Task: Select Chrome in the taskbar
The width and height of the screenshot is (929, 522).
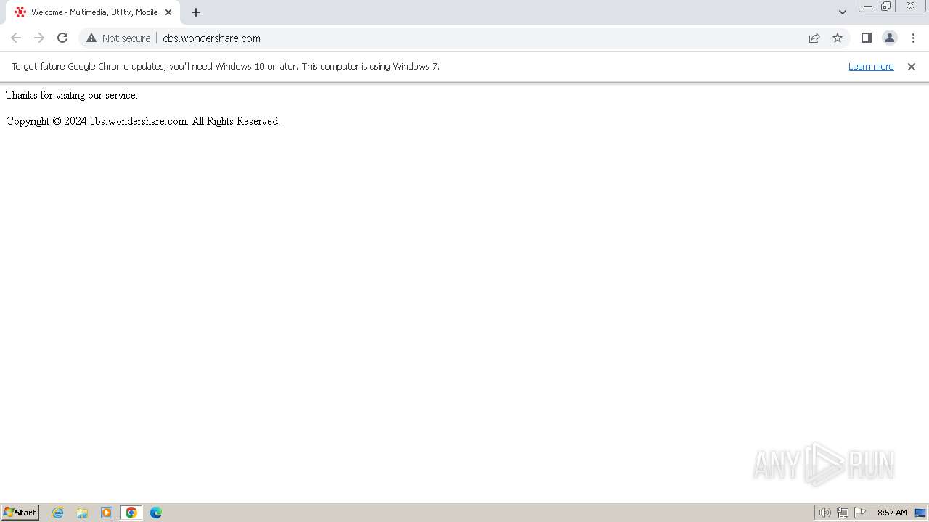Action: click(x=131, y=513)
